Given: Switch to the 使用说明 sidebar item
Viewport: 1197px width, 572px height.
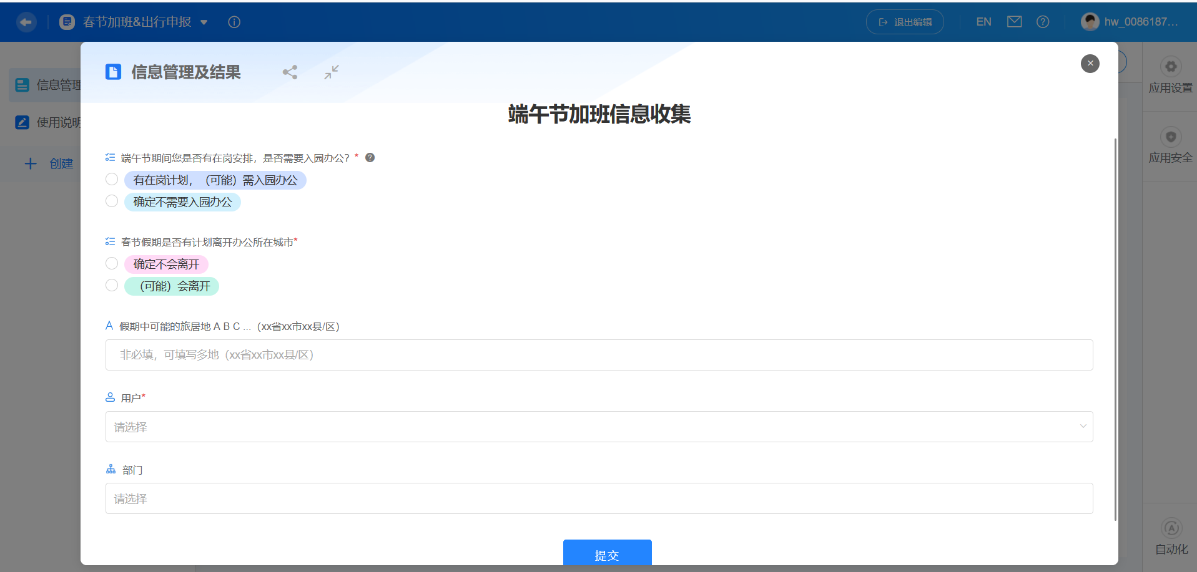Looking at the screenshot, I should tap(57, 122).
